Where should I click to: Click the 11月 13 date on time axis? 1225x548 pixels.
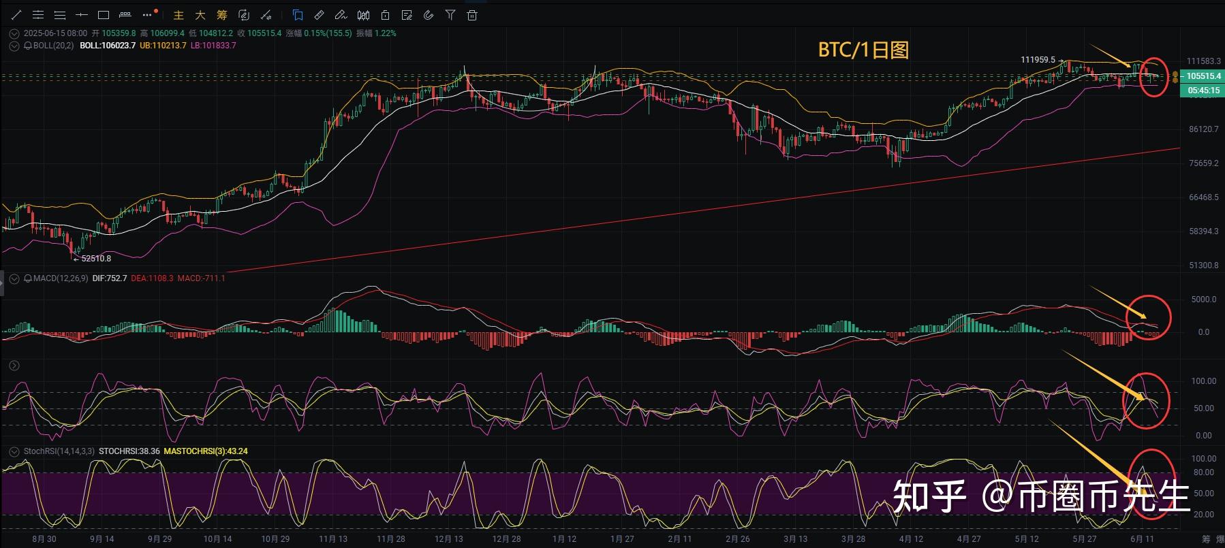click(x=333, y=539)
